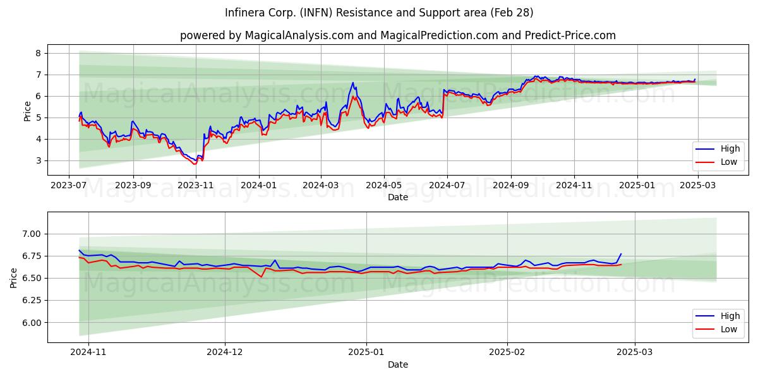This screenshot has width=758, height=379.
Task: Click the '2025-01' x-axis label in top chart
Action: (x=637, y=186)
